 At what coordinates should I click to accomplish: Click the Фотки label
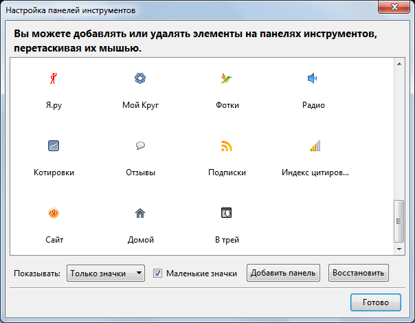point(227,105)
